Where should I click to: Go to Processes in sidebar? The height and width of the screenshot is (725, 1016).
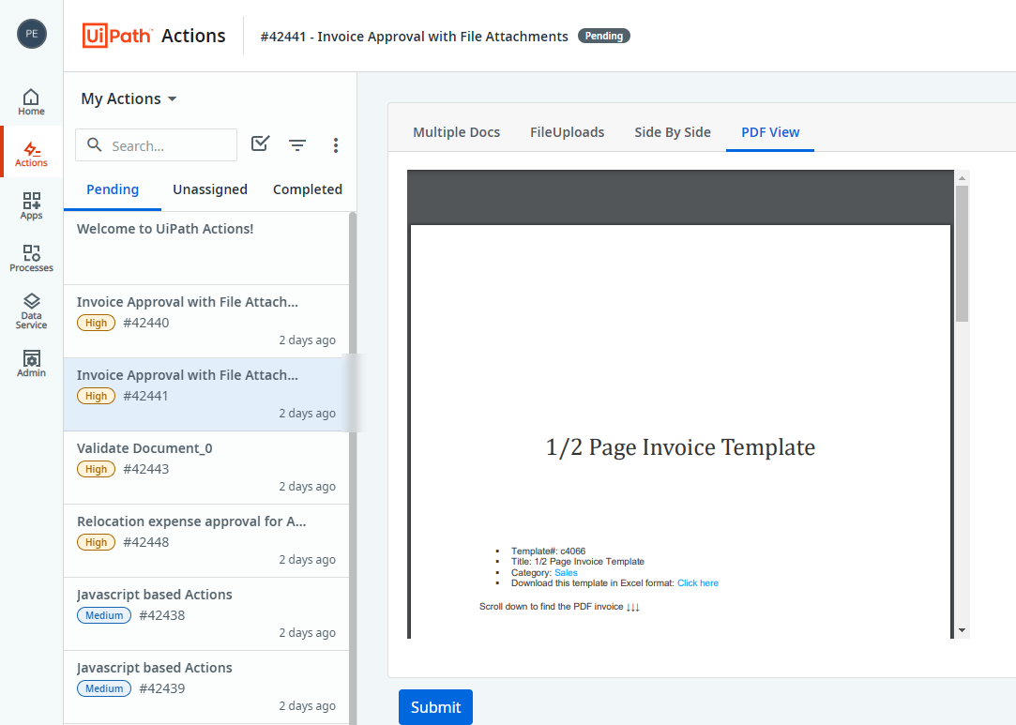pos(31,258)
